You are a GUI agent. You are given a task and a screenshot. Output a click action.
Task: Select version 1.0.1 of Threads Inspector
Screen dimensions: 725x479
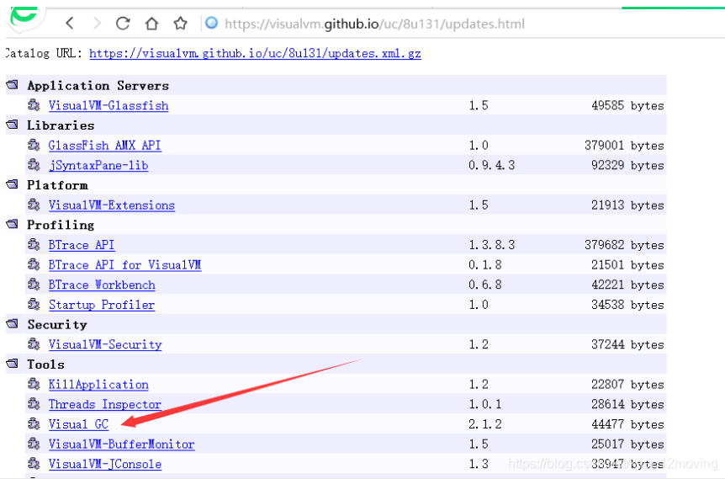(x=485, y=404)
